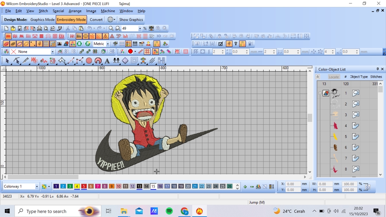The height and width of the screenshot is (217, 386).
Task: Click the diamond motif tool icon
Action: 125,61
